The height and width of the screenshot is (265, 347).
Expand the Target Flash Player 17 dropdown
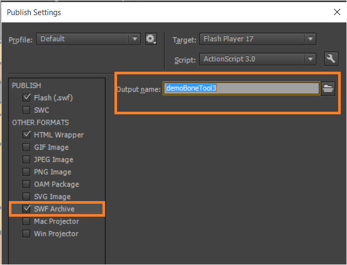tap(258, 39)
